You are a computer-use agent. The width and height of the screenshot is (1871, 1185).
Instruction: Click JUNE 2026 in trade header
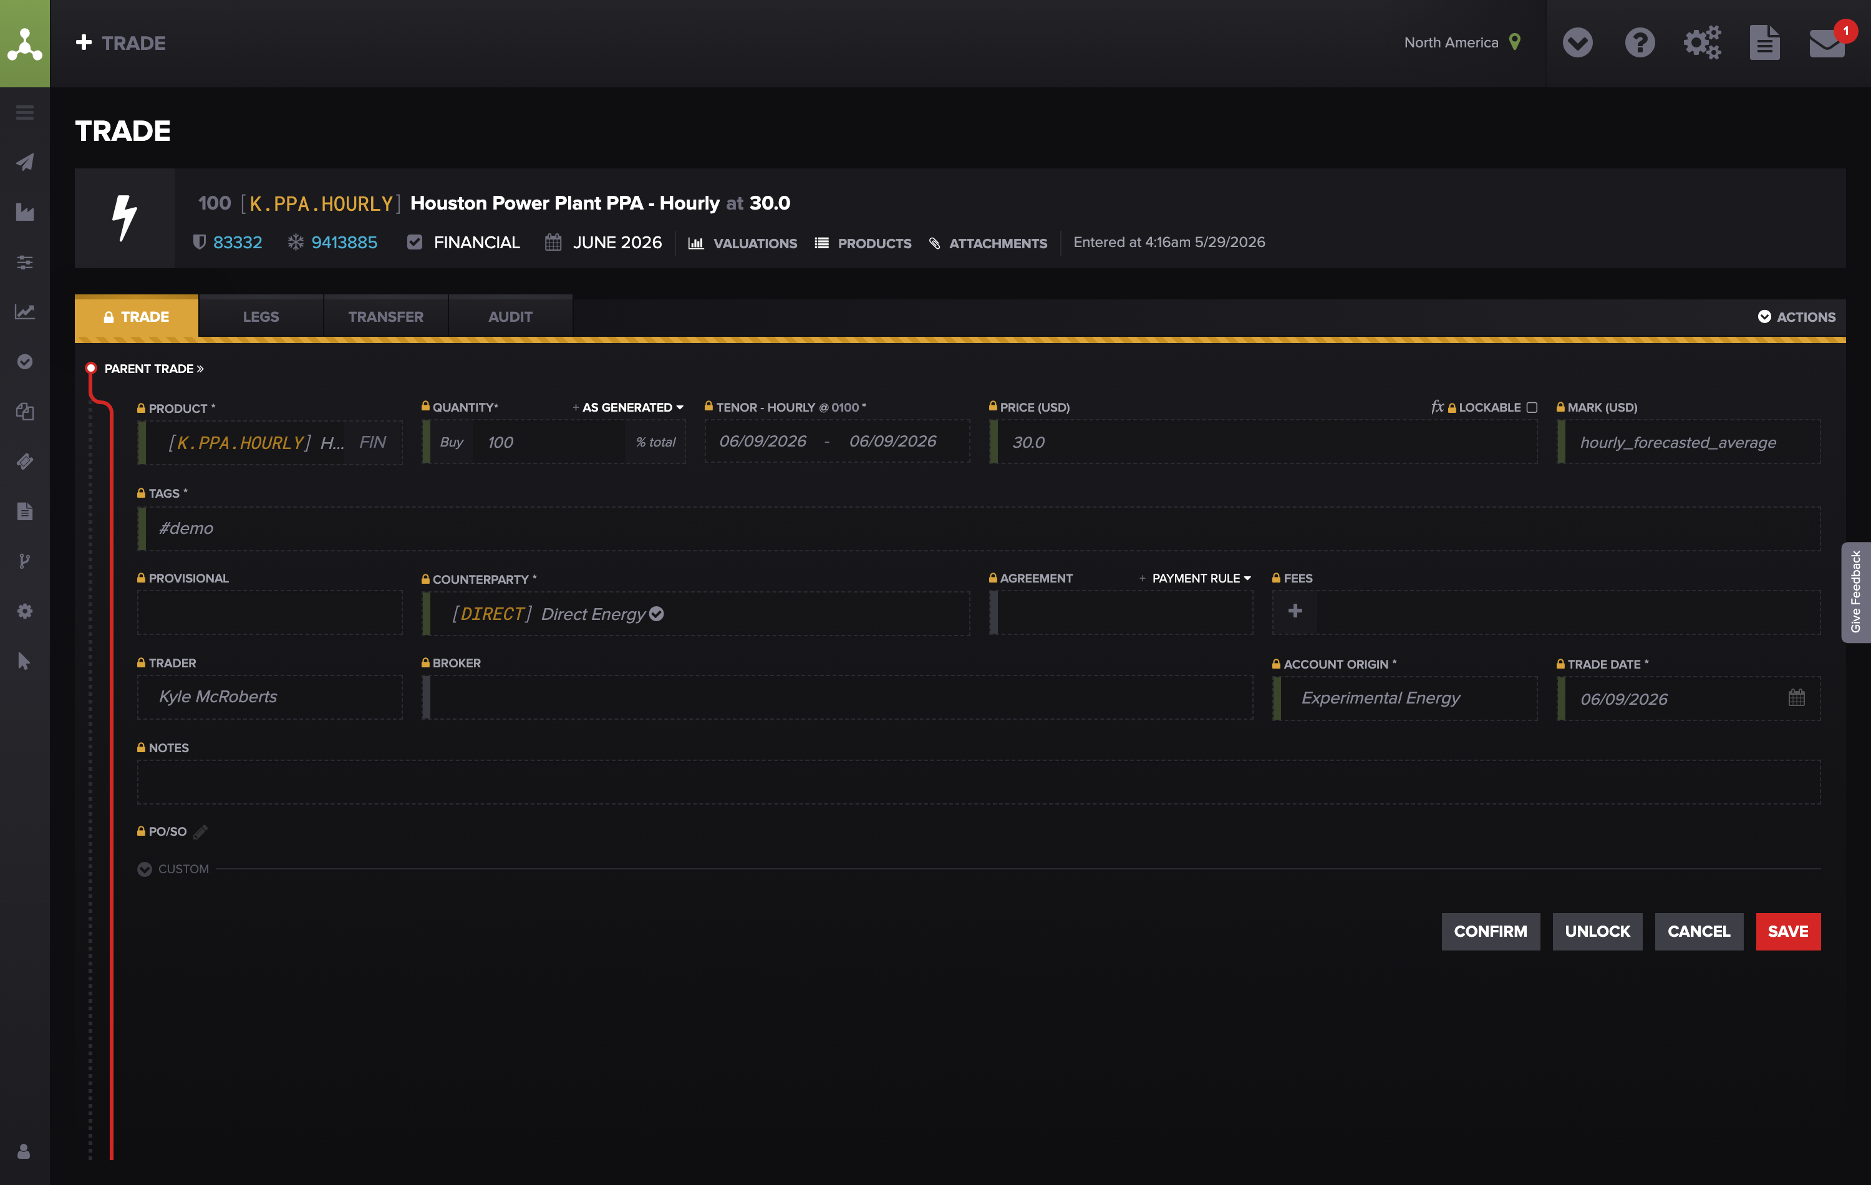(617, 243)
